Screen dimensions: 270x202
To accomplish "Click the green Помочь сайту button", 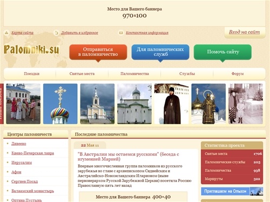I will (222, 52).
